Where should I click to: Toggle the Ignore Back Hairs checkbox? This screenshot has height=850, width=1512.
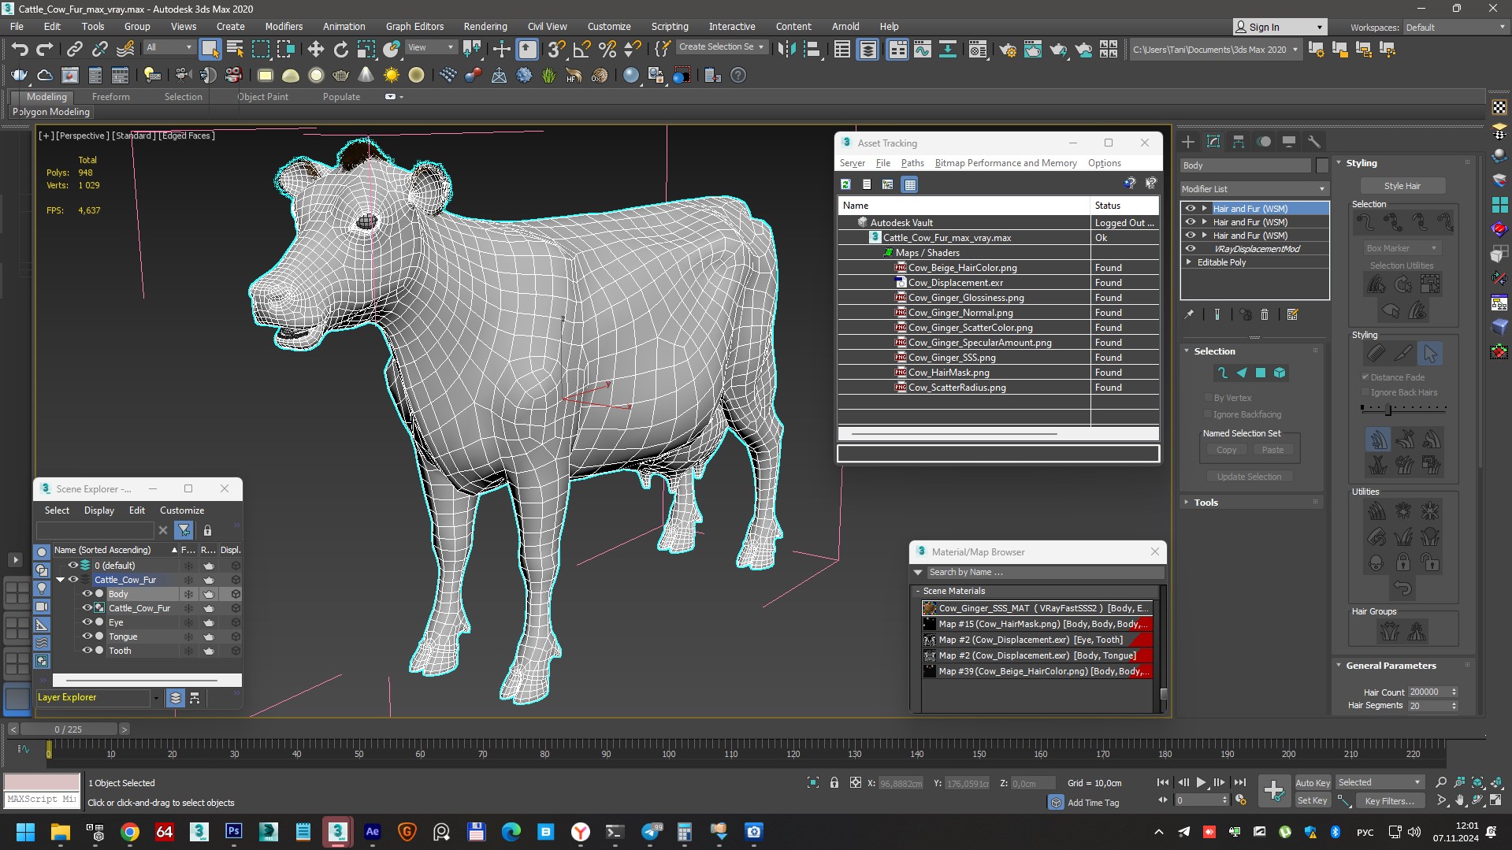[1365, 392]
